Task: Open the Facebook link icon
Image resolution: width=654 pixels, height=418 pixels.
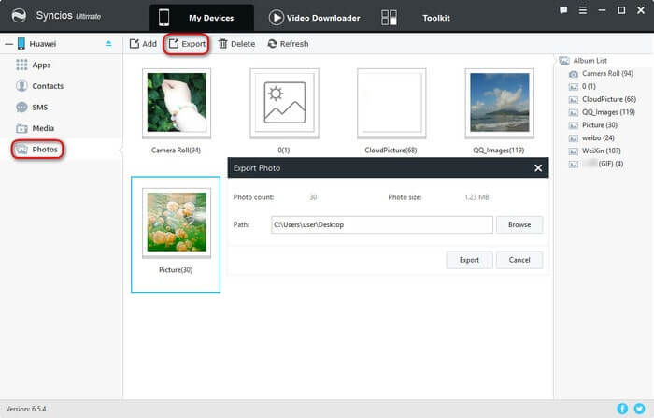Action: (622, 409)
